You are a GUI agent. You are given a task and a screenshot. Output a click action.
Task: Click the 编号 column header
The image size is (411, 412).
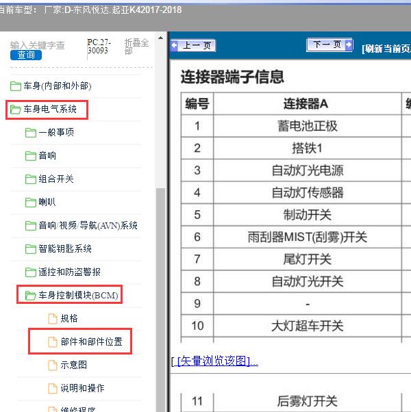click(197, 103)
